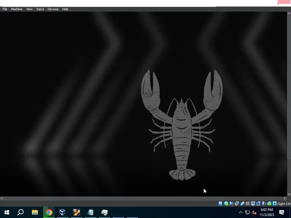Open the system monitor app on taskbar
Image resolution: width=291 pixels, height=218 pixels.
105,212
